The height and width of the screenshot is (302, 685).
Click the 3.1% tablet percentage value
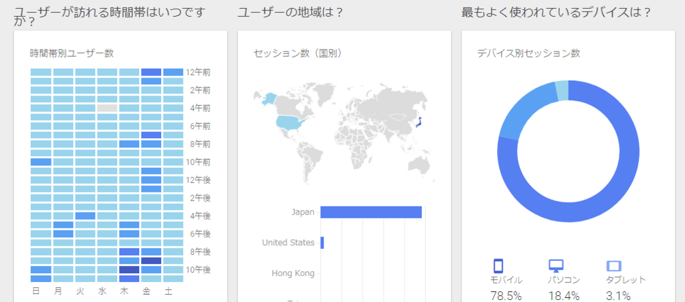click(618, 296)
